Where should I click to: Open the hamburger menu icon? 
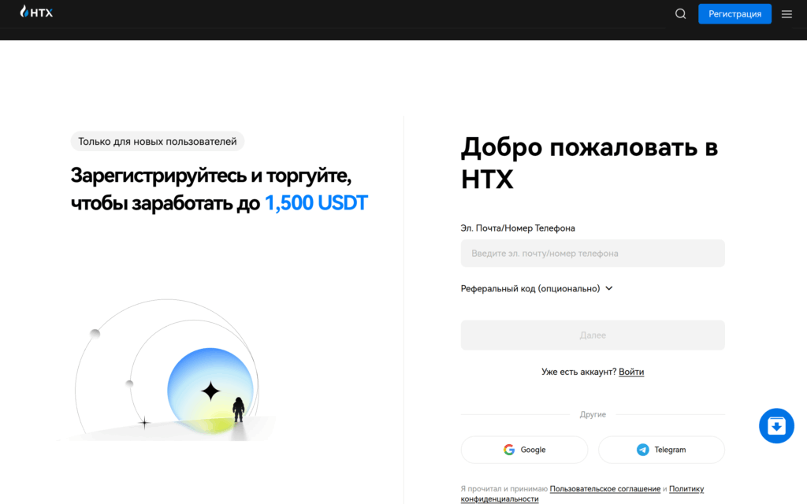pos(787,14)
